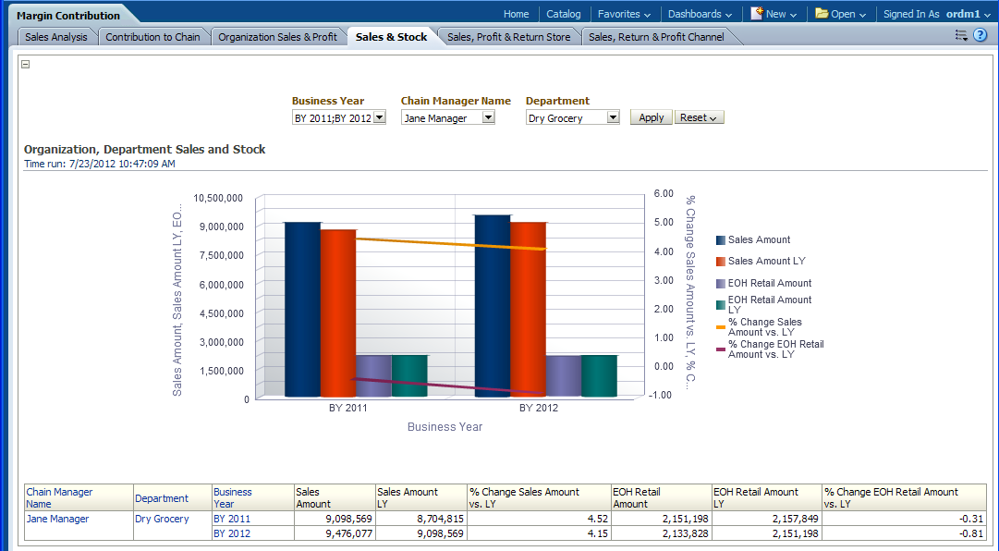Open the Reset button menu
The image size is (999, 551).
[x=699, y=117]
